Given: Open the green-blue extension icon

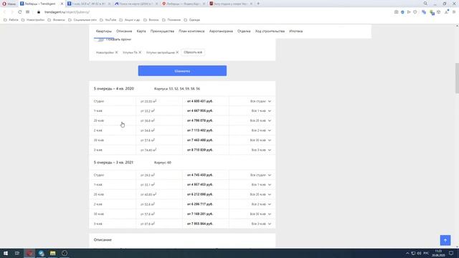Looking at the screenshot, I should click(x=432, y=12).
